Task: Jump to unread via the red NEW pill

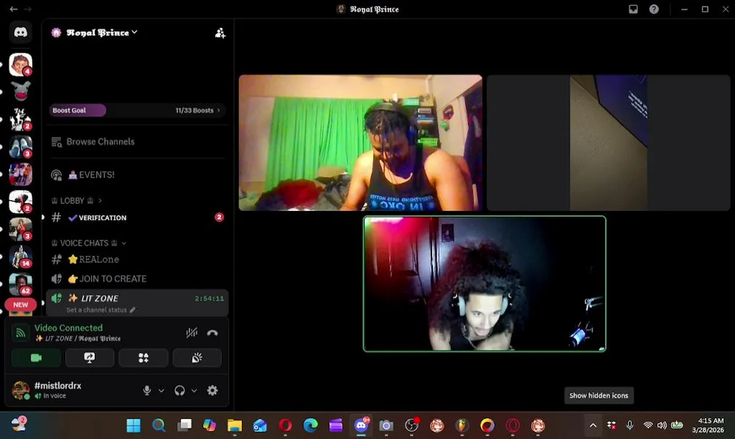Action: 21,305
